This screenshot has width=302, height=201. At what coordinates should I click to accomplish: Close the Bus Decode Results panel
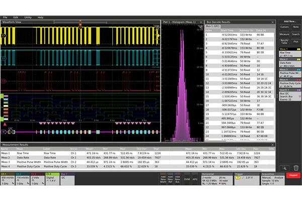coord(272,22)
